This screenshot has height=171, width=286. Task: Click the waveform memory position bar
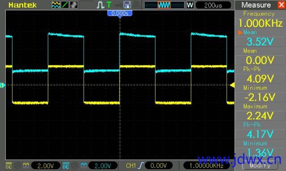(164, 5)
